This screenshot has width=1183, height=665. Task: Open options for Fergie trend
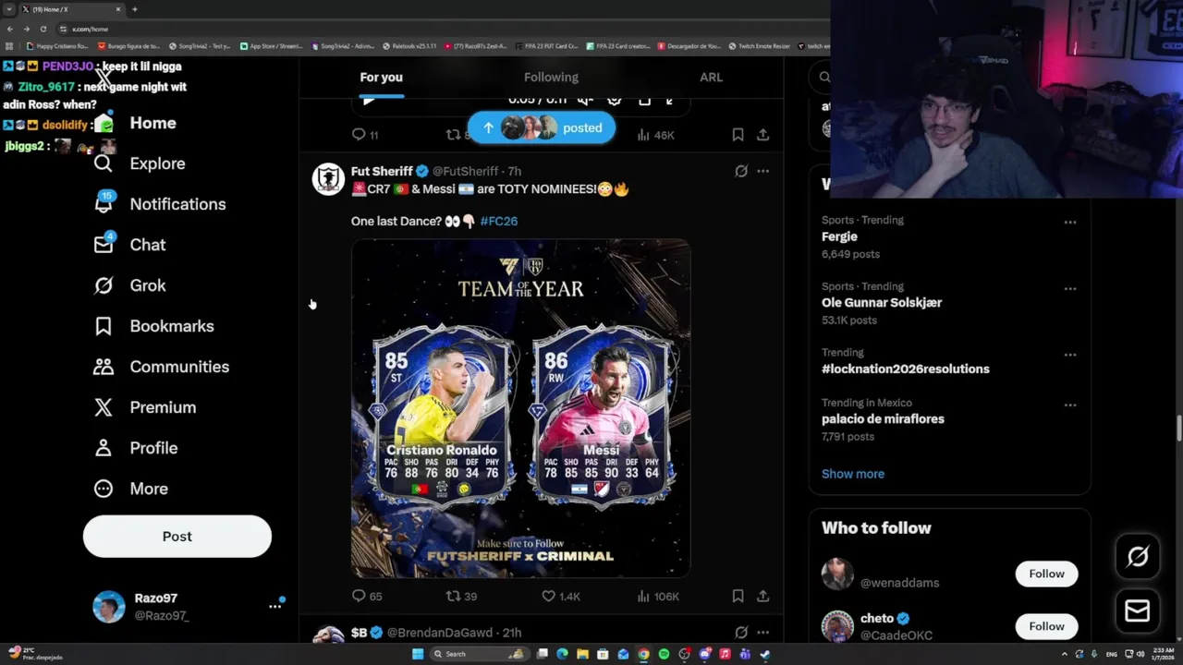1069,223
